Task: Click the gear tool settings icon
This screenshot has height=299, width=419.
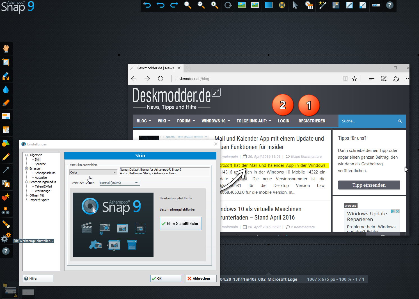Action: 6,238
